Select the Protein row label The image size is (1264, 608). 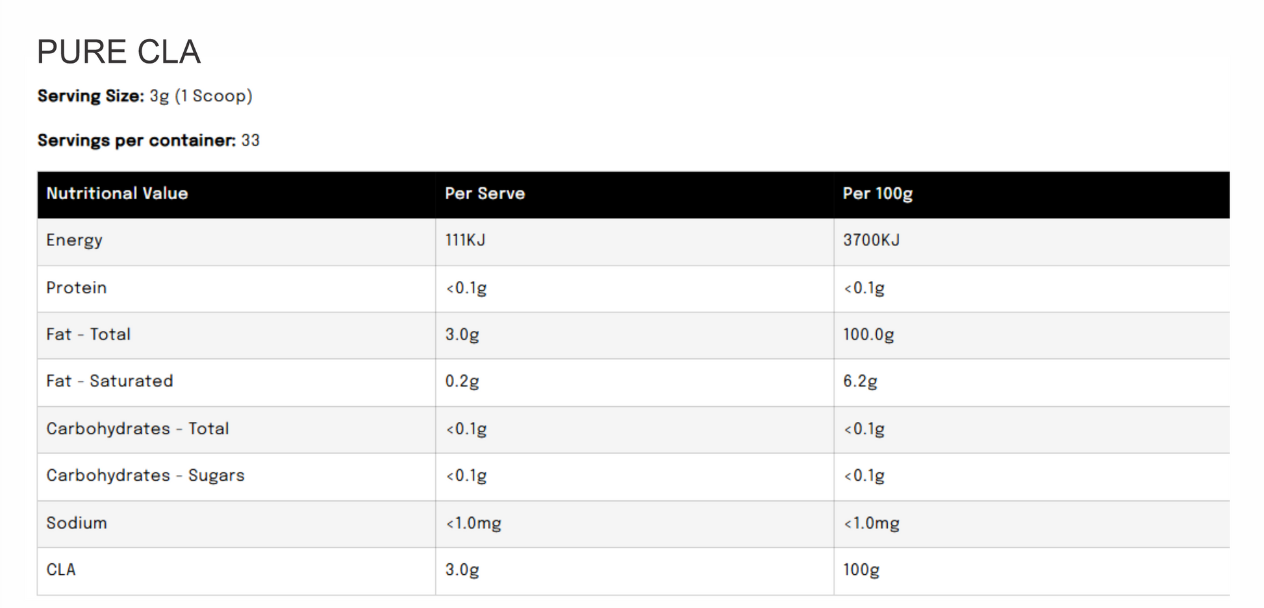76,287
